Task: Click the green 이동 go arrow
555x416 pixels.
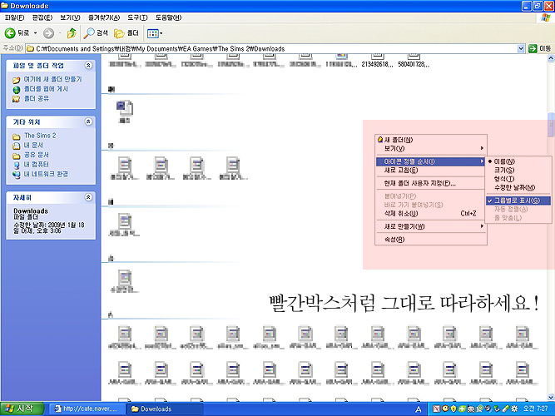Action: coord(533,49)
